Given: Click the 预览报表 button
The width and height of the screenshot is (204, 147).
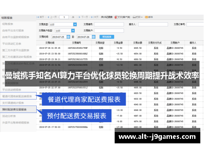Looking at the screenshot, I should click(x=107, y=37).
